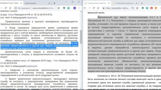Open 'Указа' link dated 18.12.2016

point(11,14)
